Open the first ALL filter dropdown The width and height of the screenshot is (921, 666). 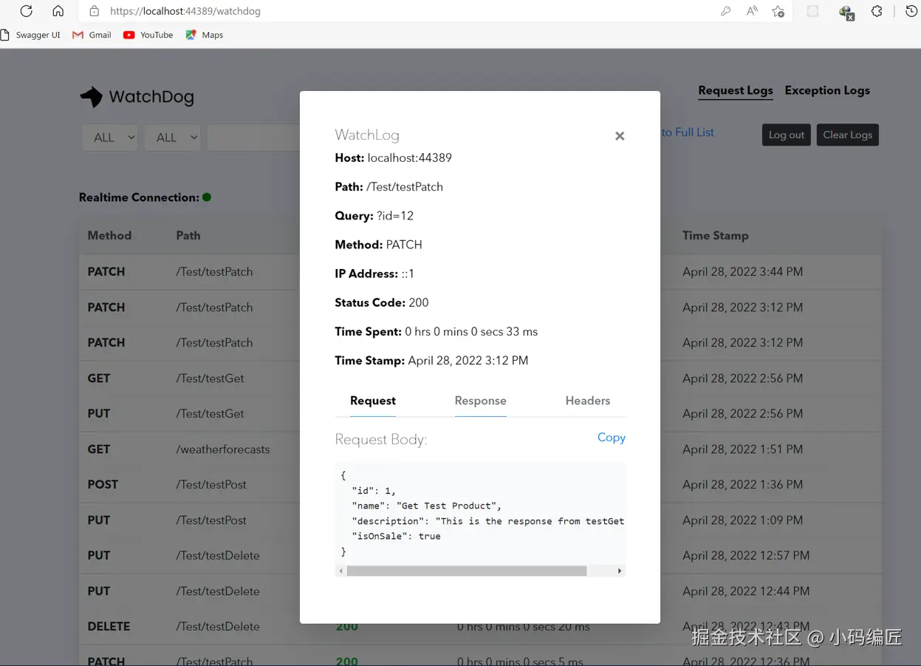pyautogui.click(x=110, y=137)
